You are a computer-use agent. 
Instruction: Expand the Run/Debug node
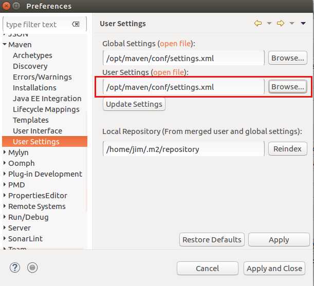(x=5, y=217)
